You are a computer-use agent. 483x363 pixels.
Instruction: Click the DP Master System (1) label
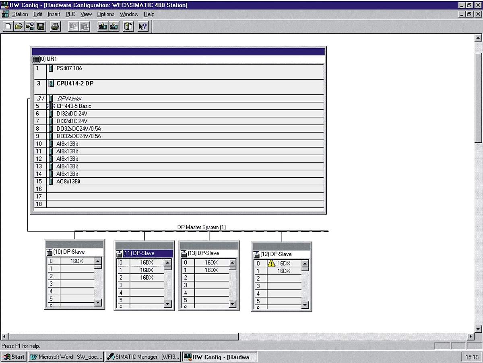coord(202,227)
